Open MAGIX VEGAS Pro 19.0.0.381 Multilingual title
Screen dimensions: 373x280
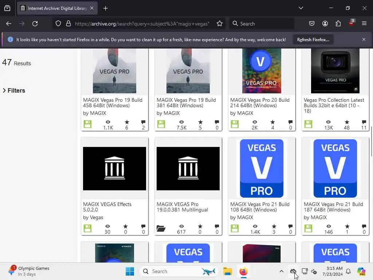(x=182, y=207)
